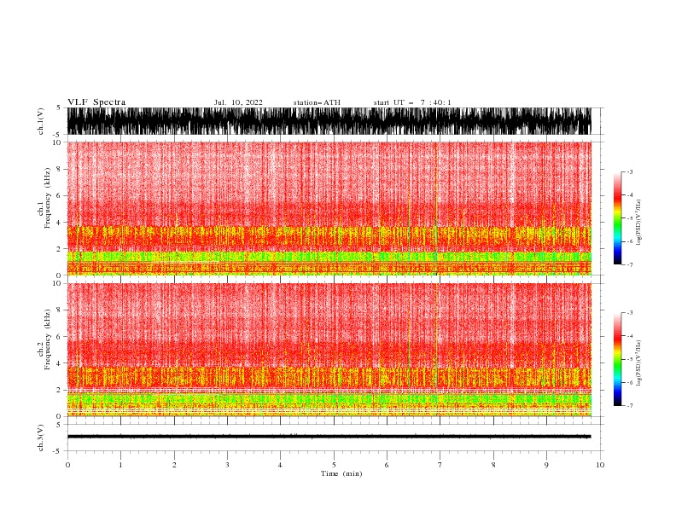The image size is (676, 522).
Task: Click the "1" tick label on time axis
Action: click(120, 465)
